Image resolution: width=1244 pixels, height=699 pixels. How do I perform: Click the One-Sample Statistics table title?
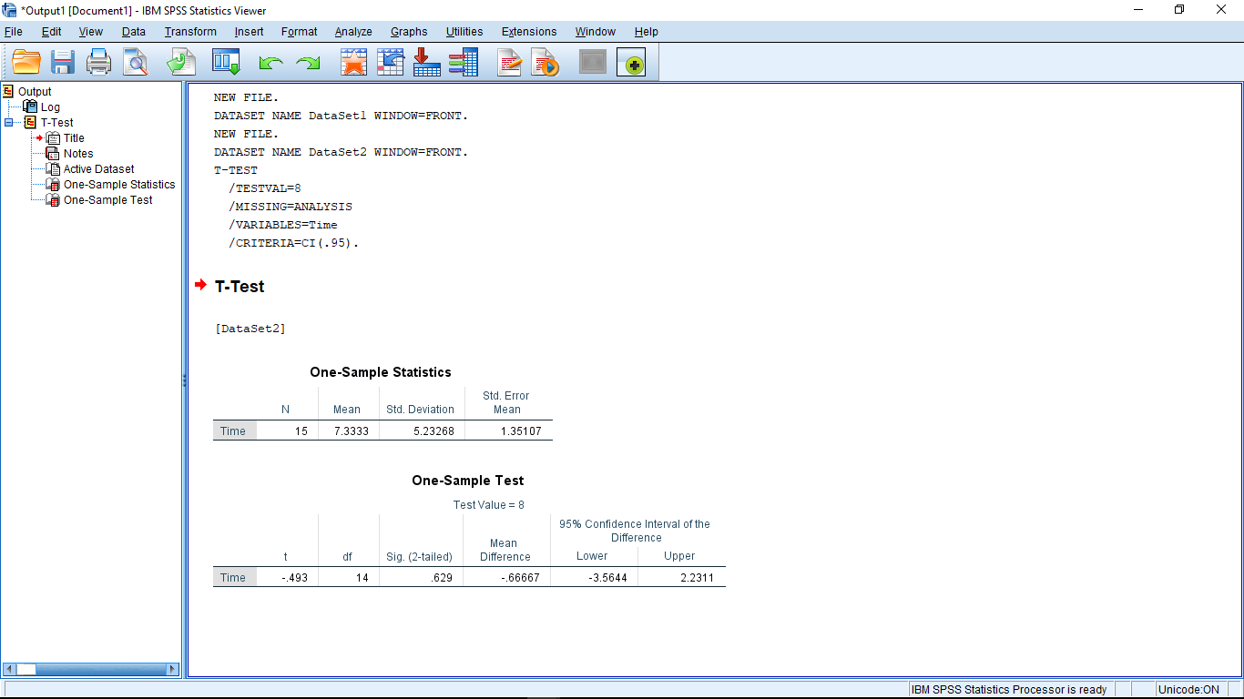(x=381, y=372)
